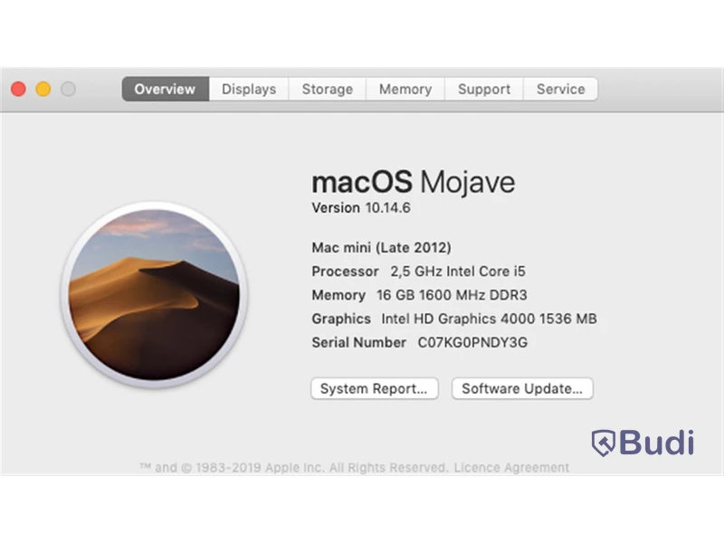Click Mac mini (Late 2012) text
This screenshot has width=724, height=543.
pyautogui.click(x=381, y=248)
